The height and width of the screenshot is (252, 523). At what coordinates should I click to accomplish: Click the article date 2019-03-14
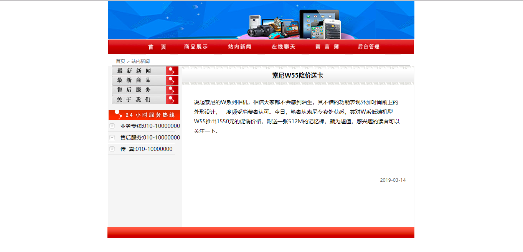click(393, 180)
